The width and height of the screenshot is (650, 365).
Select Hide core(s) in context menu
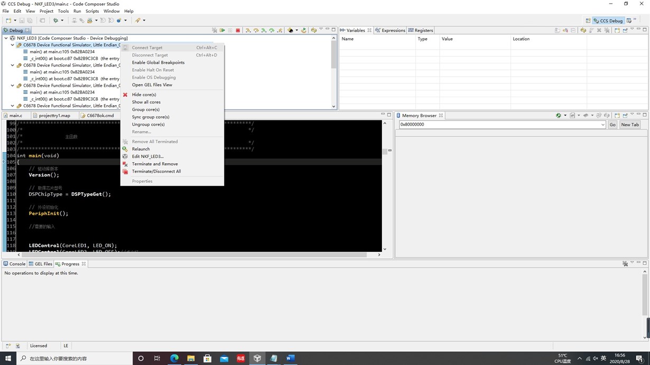click(144, 95)
